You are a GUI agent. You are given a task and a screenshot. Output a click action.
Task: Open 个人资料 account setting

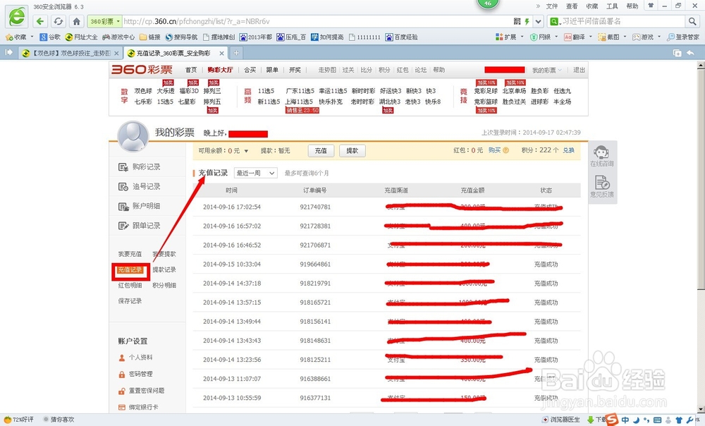(x=135, y=357)
